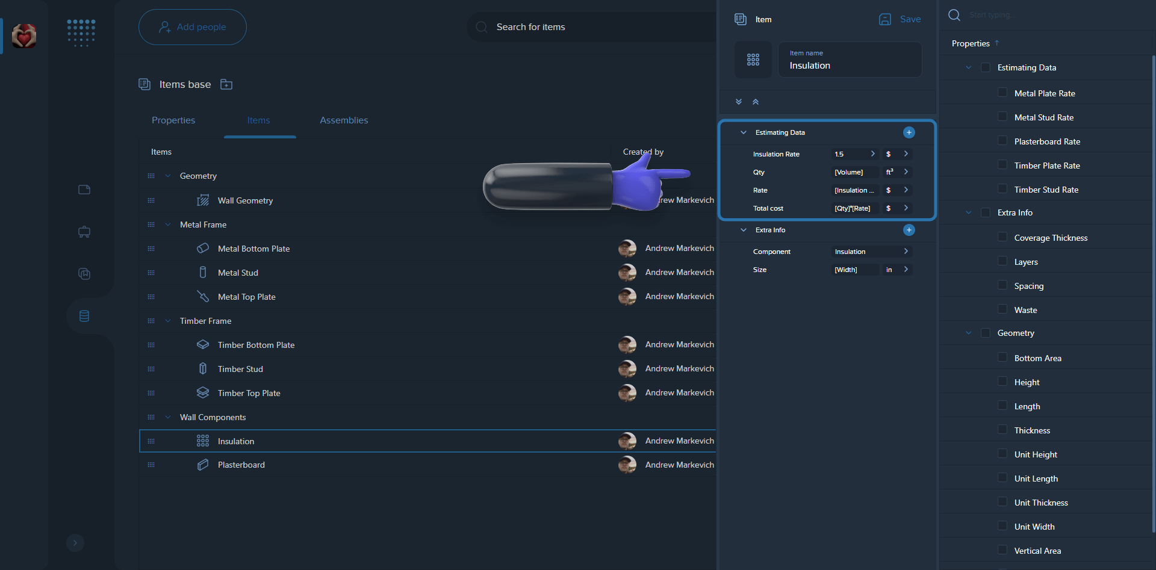Click the Total cost formula field
1156x570 pixels.
point(855,208)
